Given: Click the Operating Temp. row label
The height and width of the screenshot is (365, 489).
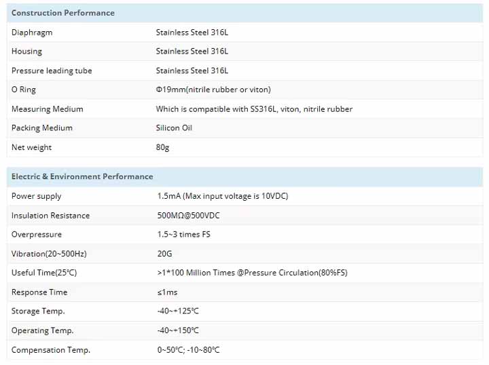Looking at the screenshot, I should pos(42,330).
